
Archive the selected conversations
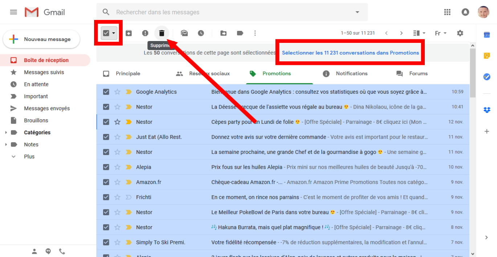[129, 33]
